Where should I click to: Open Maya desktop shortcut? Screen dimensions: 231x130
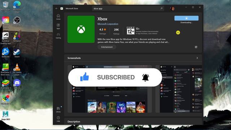tap(6, 116)
